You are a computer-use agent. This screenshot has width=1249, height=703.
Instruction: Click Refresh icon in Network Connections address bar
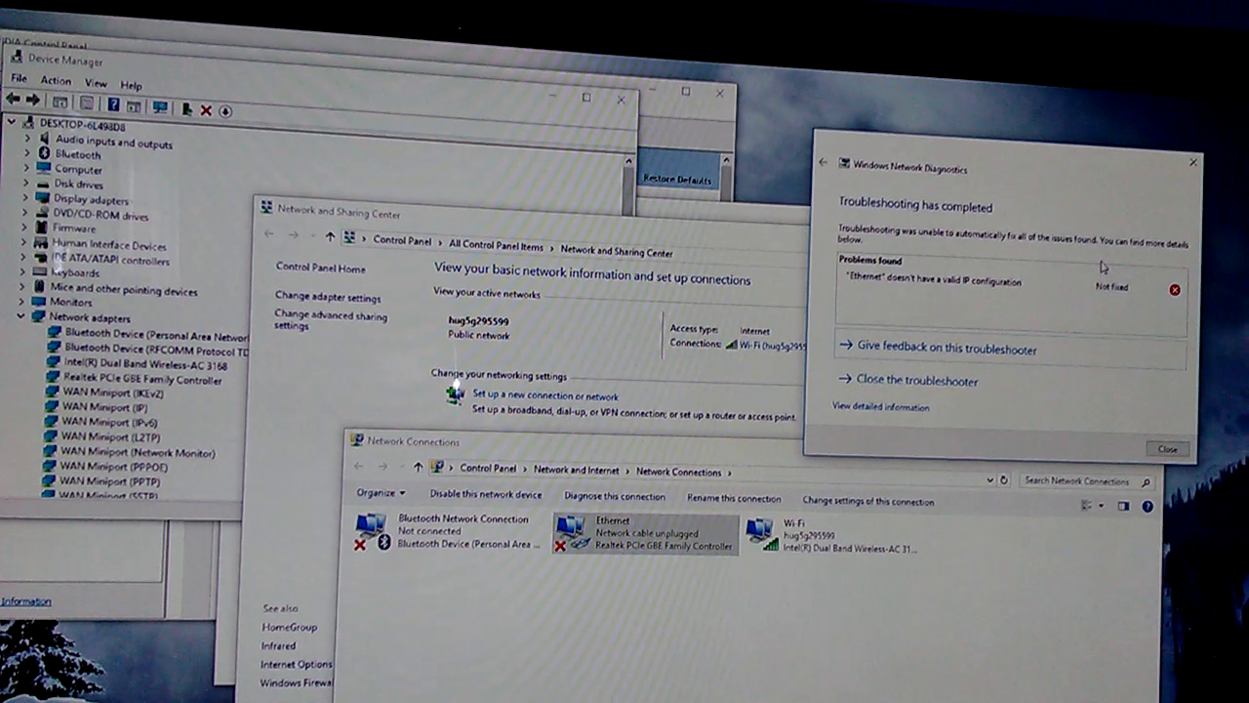(x=1003, y=480)
